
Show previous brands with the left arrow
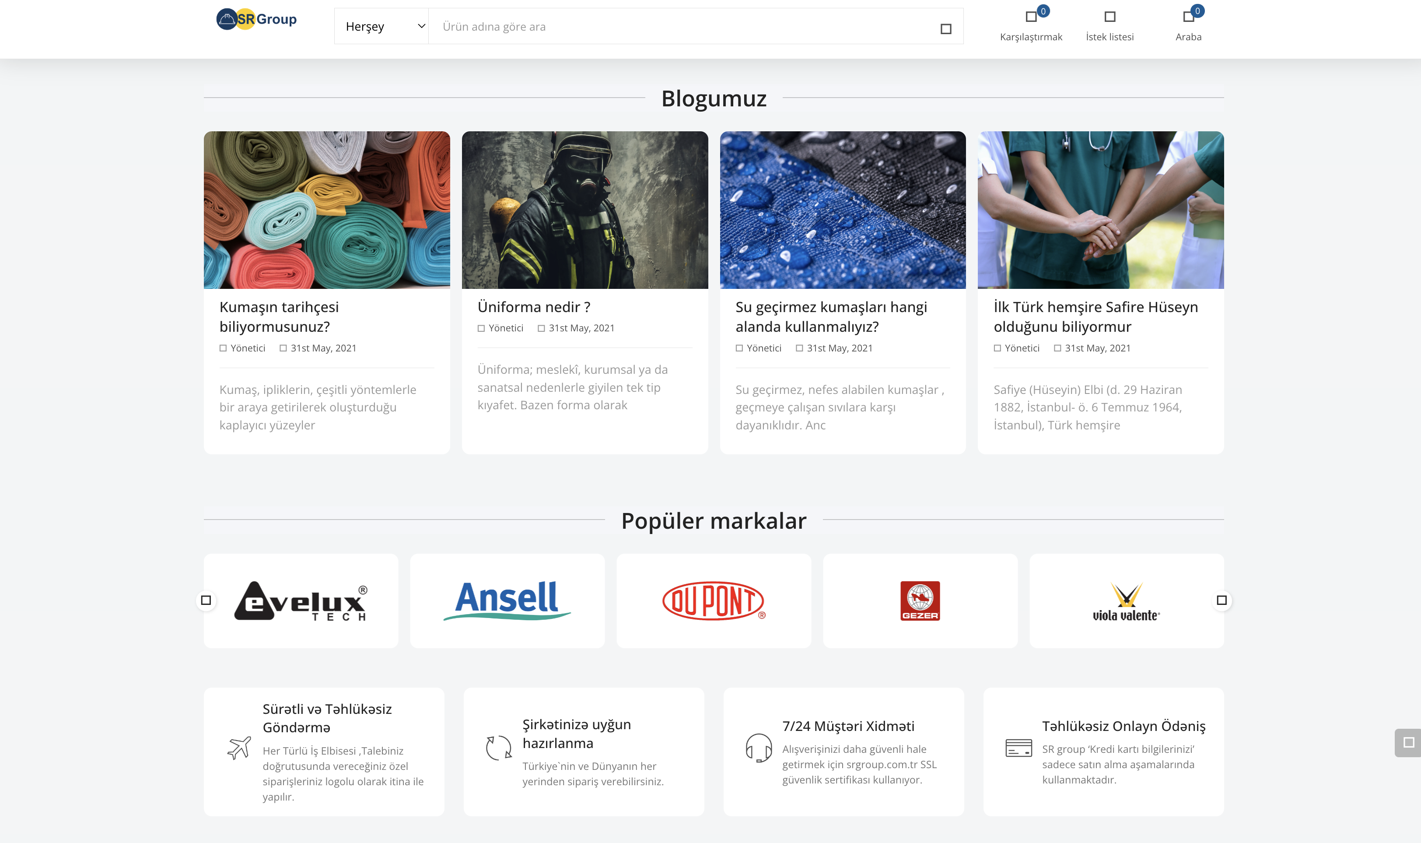206,601
